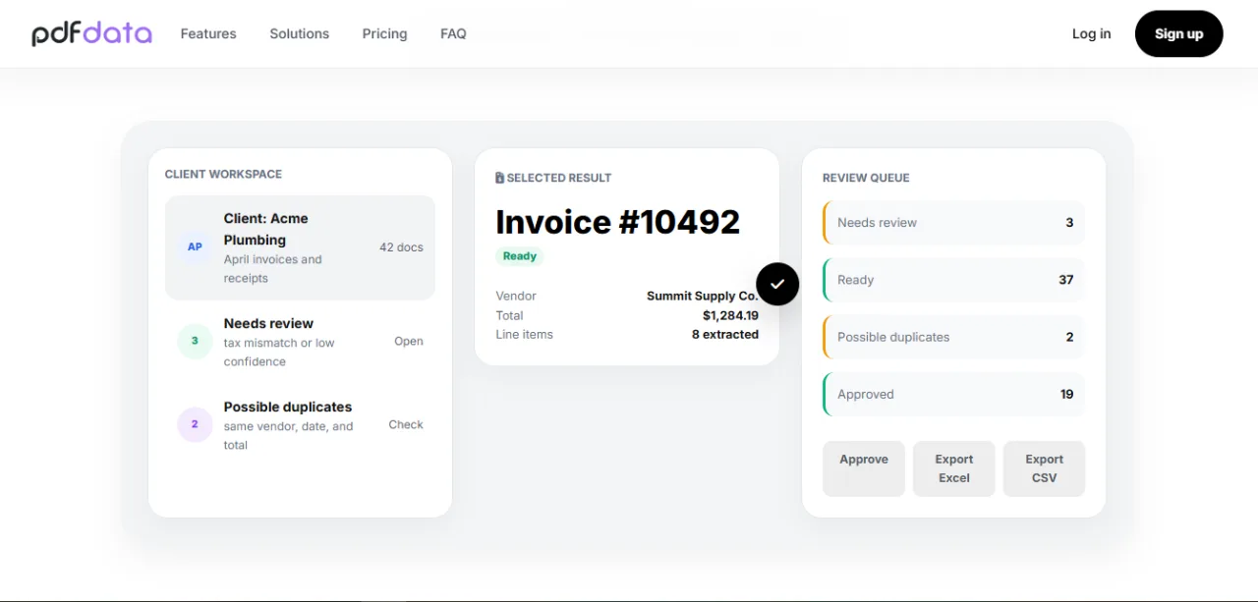Click the Summit Supply Co. vendor value
Image resolution: width=1258 pixels, height=602 pixels.
[703, 296]
